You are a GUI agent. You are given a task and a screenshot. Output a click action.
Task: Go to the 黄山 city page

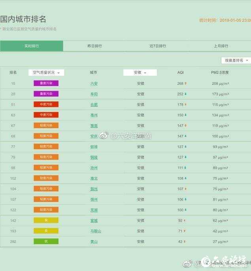click(94, 242)
